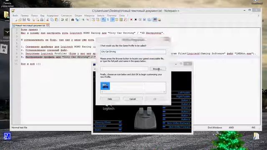
Task: Click 'ANSI' encoding in status bar
Action: 231,127
